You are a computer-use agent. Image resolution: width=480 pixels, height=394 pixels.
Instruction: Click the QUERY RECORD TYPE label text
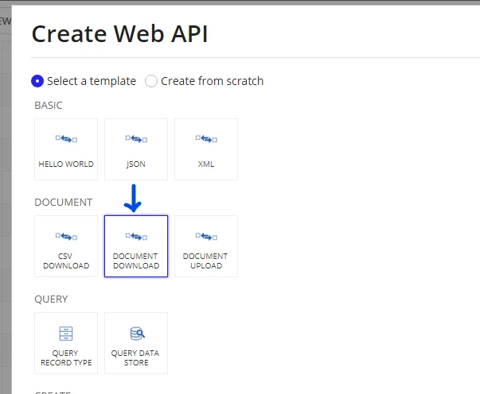click(66, 357)
